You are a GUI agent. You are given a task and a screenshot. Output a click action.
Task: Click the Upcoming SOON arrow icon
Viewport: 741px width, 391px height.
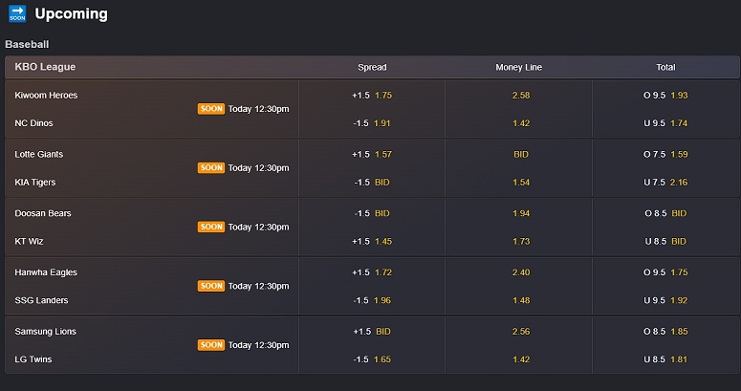(x=17, y=14)
